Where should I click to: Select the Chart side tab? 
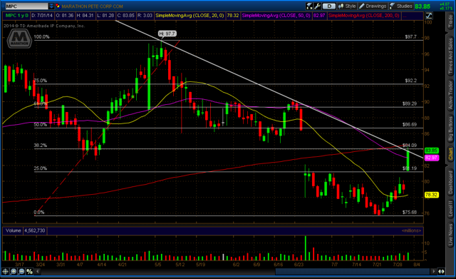click(450, 153)
